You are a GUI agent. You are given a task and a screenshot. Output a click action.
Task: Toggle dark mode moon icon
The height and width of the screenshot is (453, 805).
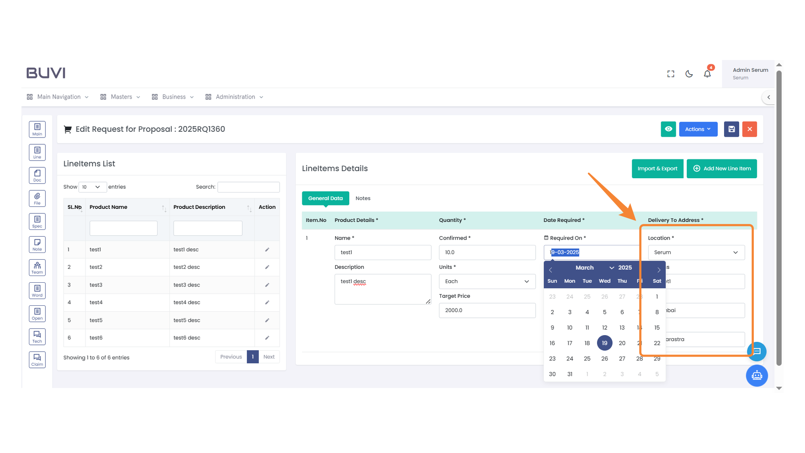pos(689,74)
